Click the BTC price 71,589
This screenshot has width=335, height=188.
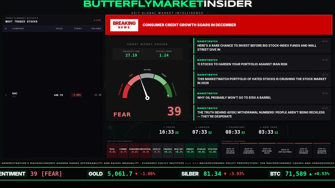tap(296, 174)
